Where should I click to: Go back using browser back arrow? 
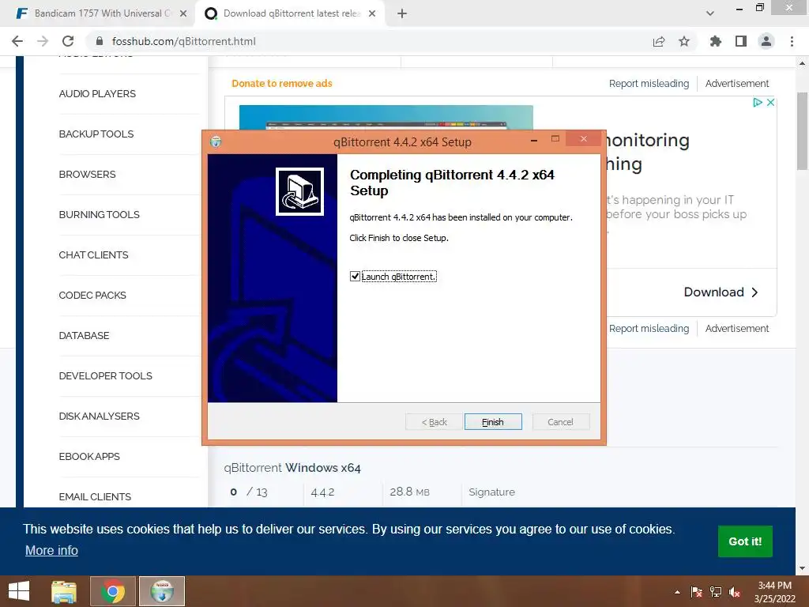(x=17, y=41)
